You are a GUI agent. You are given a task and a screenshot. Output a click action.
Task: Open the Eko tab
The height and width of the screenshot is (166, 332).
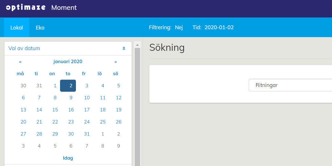40,28
